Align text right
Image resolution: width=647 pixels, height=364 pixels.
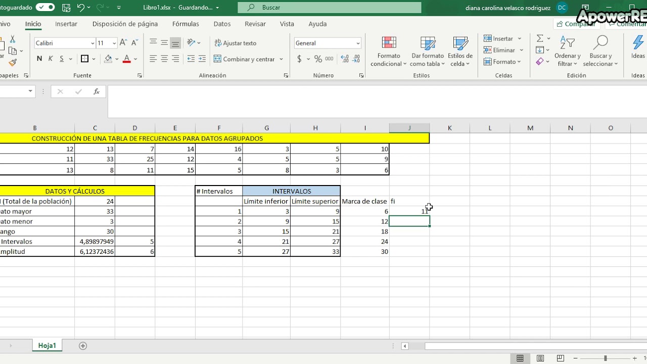coord(175,59)
